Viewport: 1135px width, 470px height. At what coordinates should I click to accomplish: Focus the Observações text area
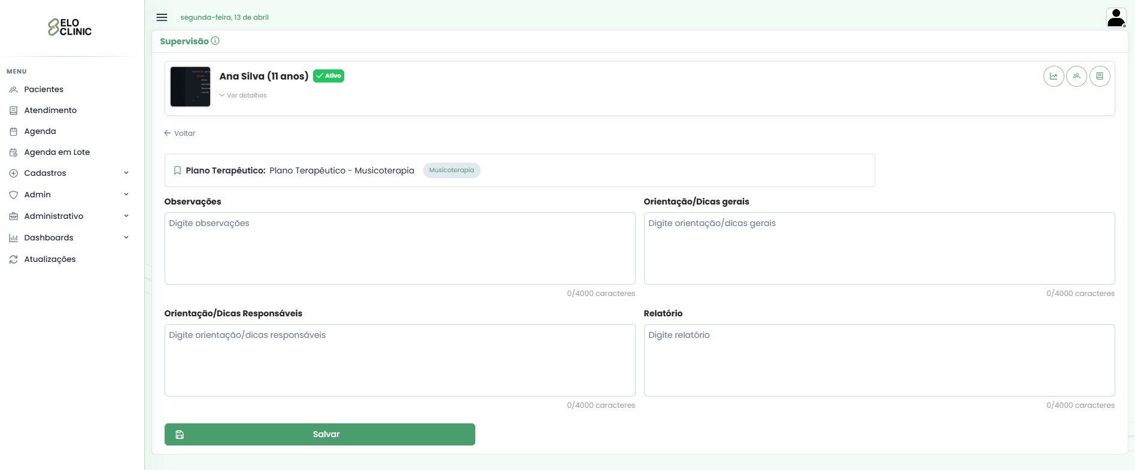[399, 248]
